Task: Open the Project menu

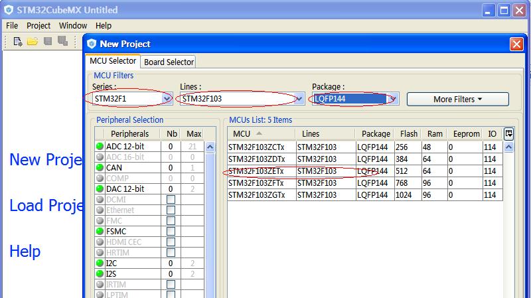Action: coord(38,25)
